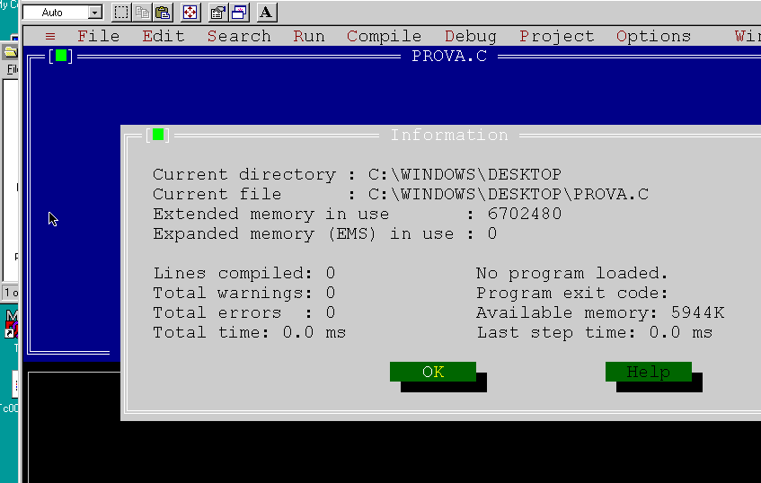761x483 pixels.
Task: Close the Information dialog via green box
Action: click(158, 135)
